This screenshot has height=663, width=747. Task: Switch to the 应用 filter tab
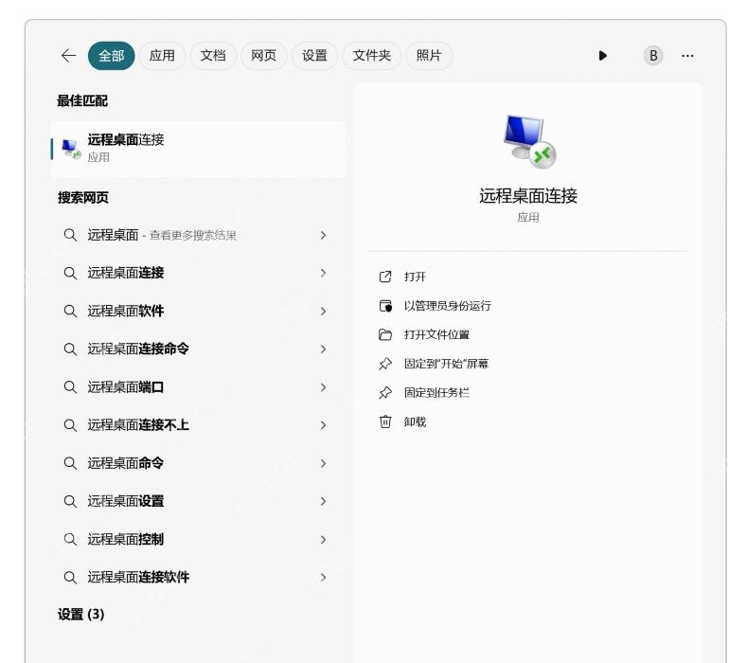pyautogui.click(x=162, y=56)
